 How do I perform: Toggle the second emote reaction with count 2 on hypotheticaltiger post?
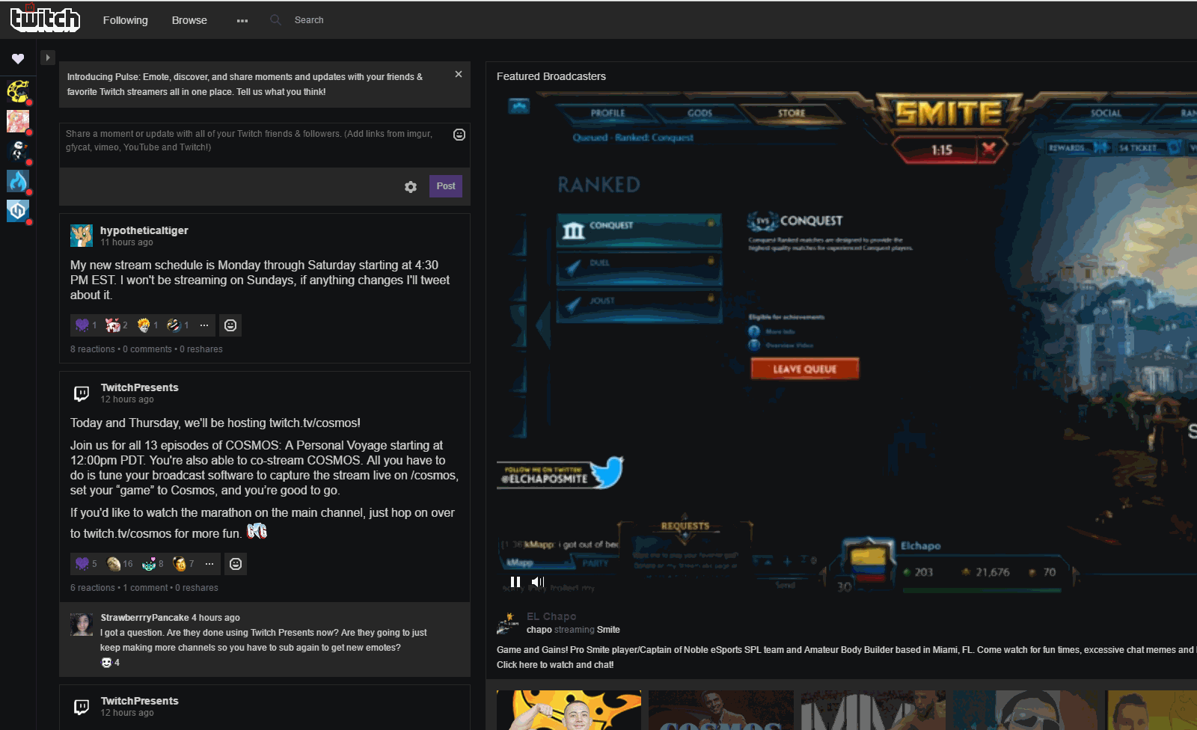point(117,325)
